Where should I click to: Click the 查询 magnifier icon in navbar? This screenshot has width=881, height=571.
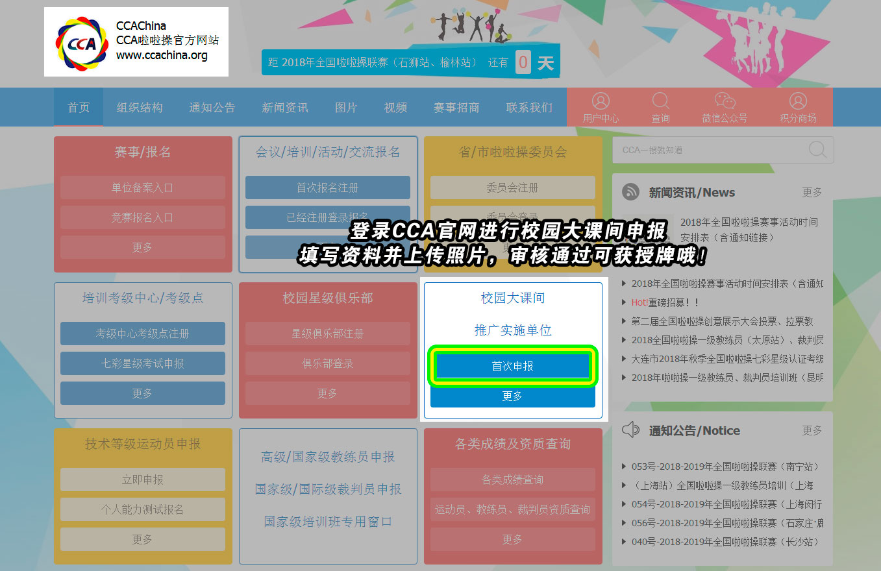pyautogui.click(x=660, y=102)
